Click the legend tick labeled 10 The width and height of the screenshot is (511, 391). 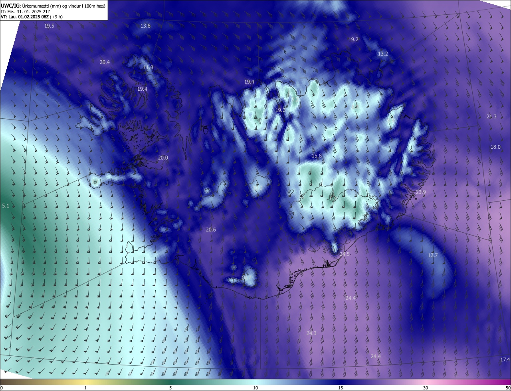[x=255, y=388]
